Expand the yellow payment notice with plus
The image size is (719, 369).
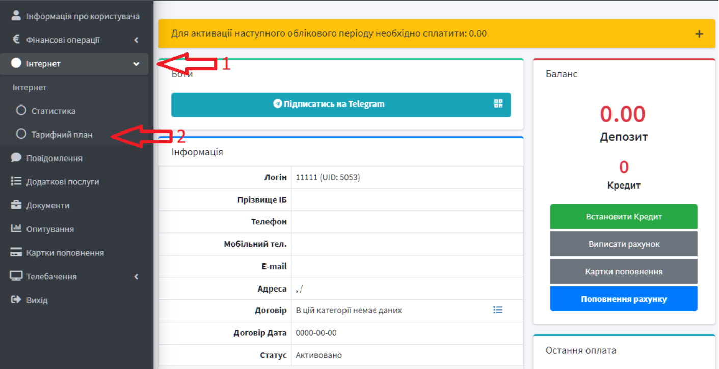699,34
